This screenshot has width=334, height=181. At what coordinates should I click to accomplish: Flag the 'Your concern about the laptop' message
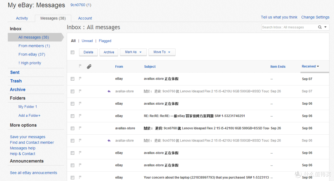(x=80, y=177)
